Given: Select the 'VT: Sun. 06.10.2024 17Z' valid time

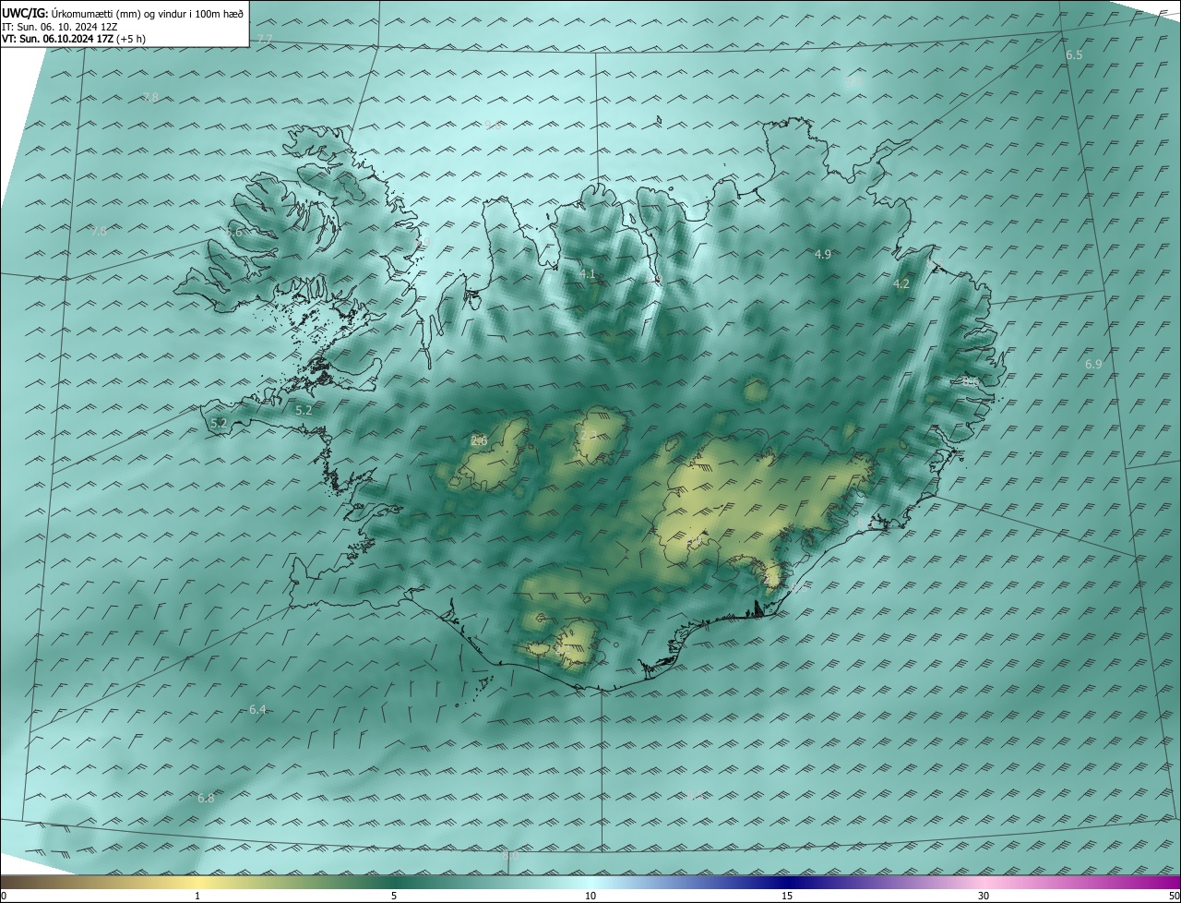Looking at the screenshot, I should (58, 39).
